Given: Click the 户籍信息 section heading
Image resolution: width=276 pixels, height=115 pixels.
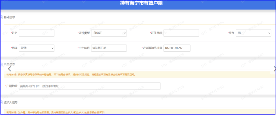Looking at the screenshot, I should tap(9, 64).
